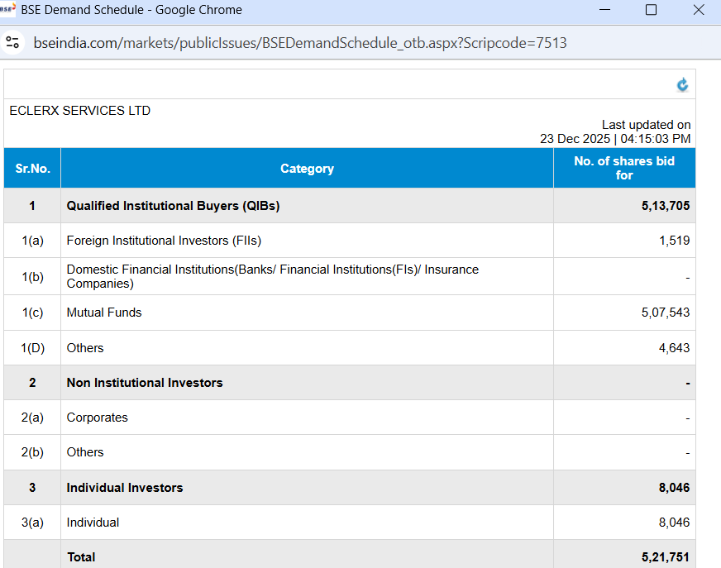Minimize the Chrome window
This screenshot has width=721, height=568.
click(605, 10)
